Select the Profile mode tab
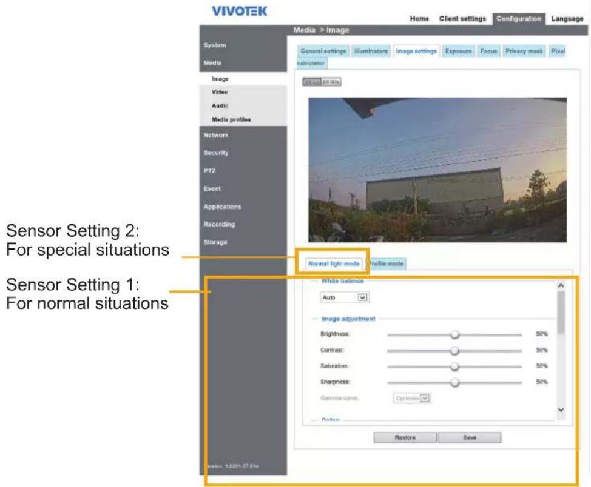Screen dimensions: 591x487 (x=386, y=263)
